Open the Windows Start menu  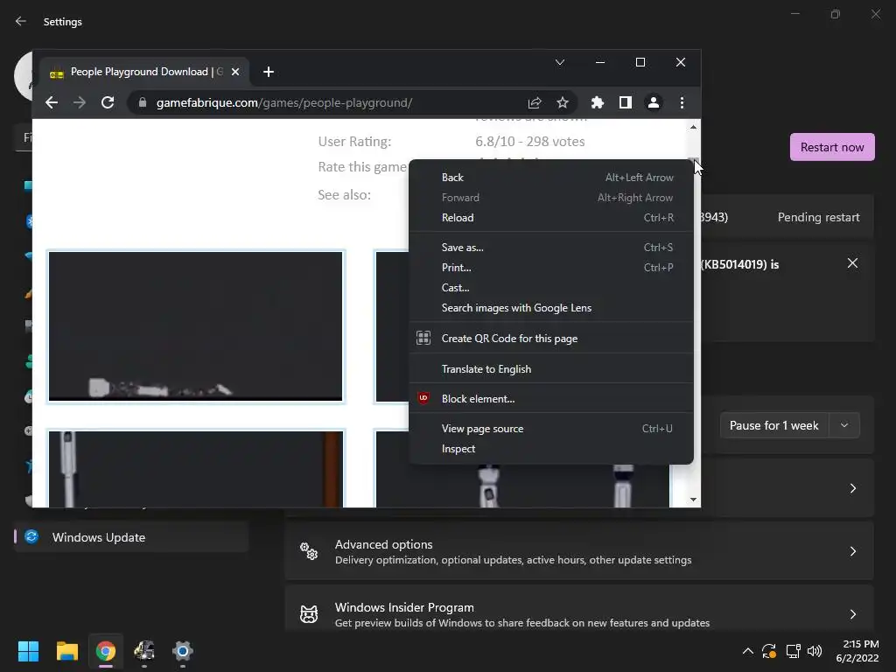(28, 651)
